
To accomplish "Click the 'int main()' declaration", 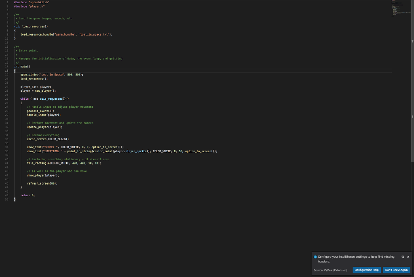I will coord(22,67).
